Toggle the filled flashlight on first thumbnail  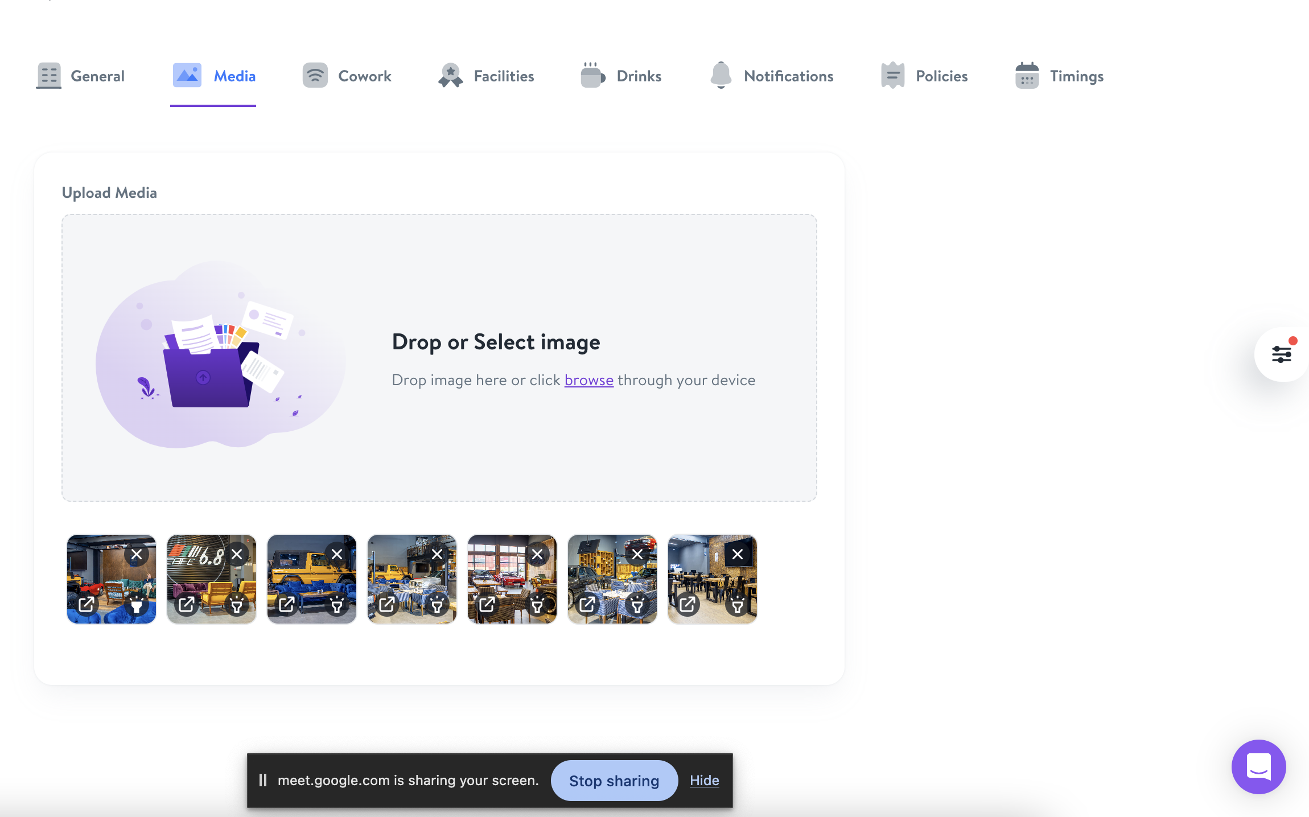click(x=137, y=604)
